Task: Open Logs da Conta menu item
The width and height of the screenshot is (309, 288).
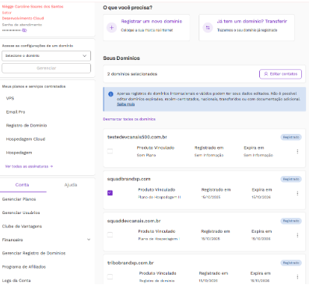Action: tap(16, 280)
